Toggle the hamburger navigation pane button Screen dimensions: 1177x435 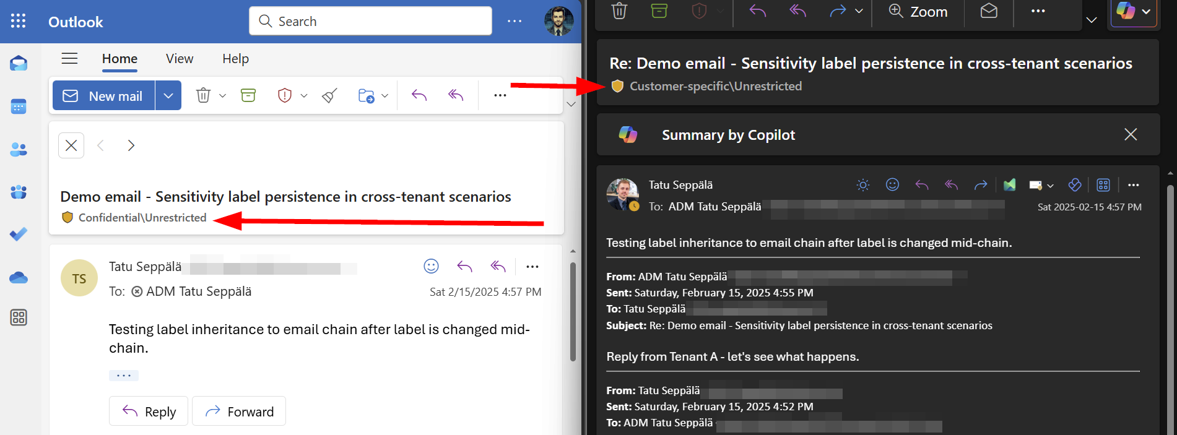69,59
